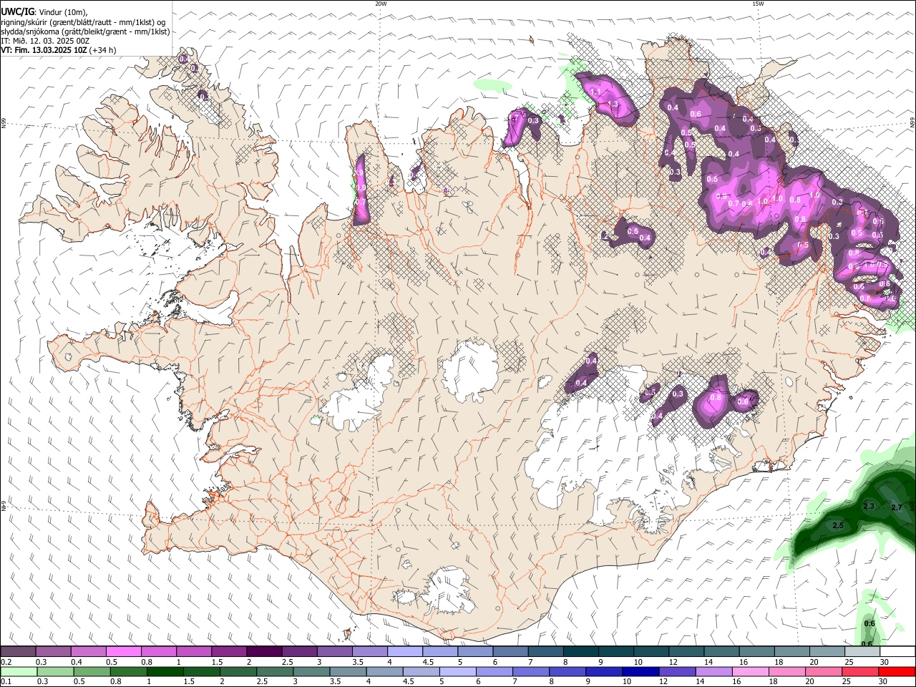Click the "15W" longitude label
The width and height of the screenshot is (916, 687).
pos(759,4)
